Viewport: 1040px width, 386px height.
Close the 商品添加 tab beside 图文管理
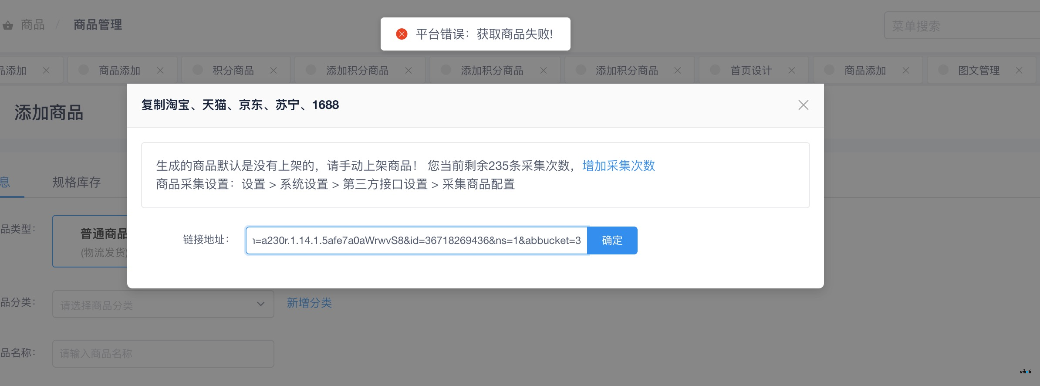coord(906,70)
